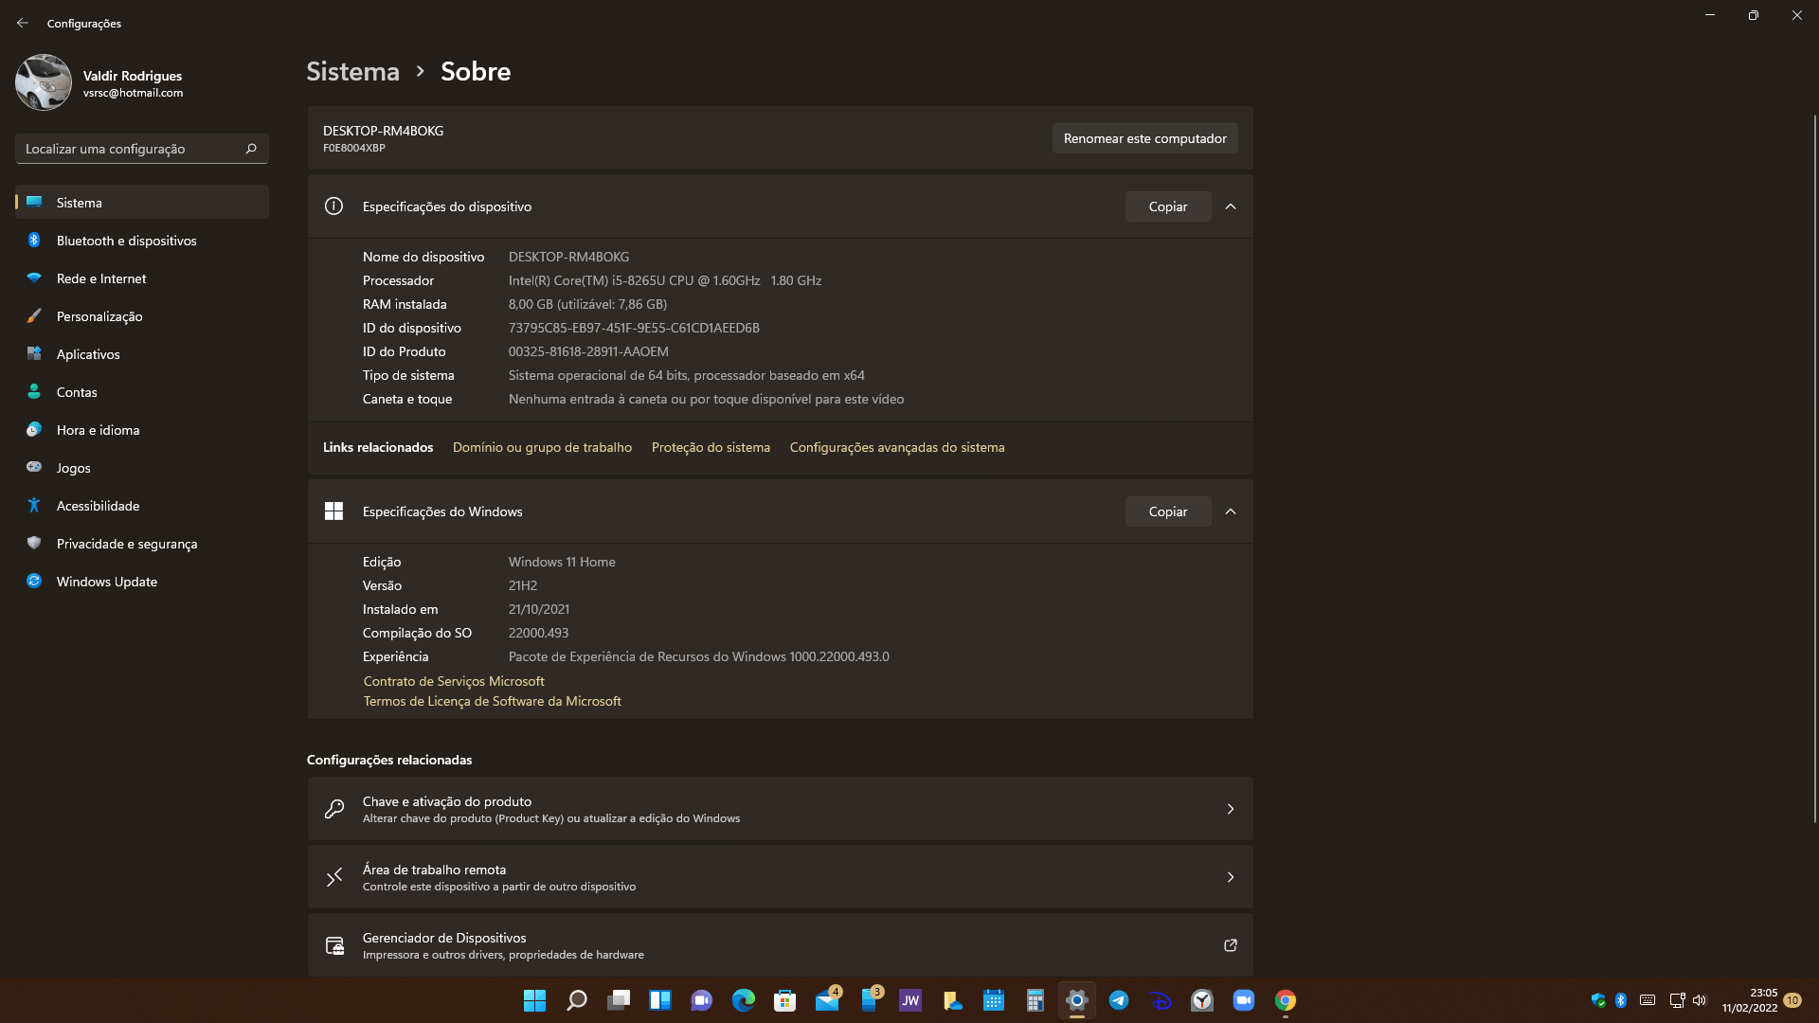Go to Personalização settings
The width and height of the screenshot is (1819, 1023).
pos(99,316)
